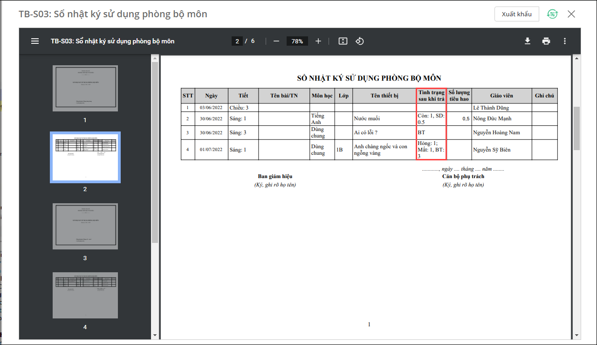Select page 3 thumbnail
The image size is (597, 345).
tap(85, 226)
